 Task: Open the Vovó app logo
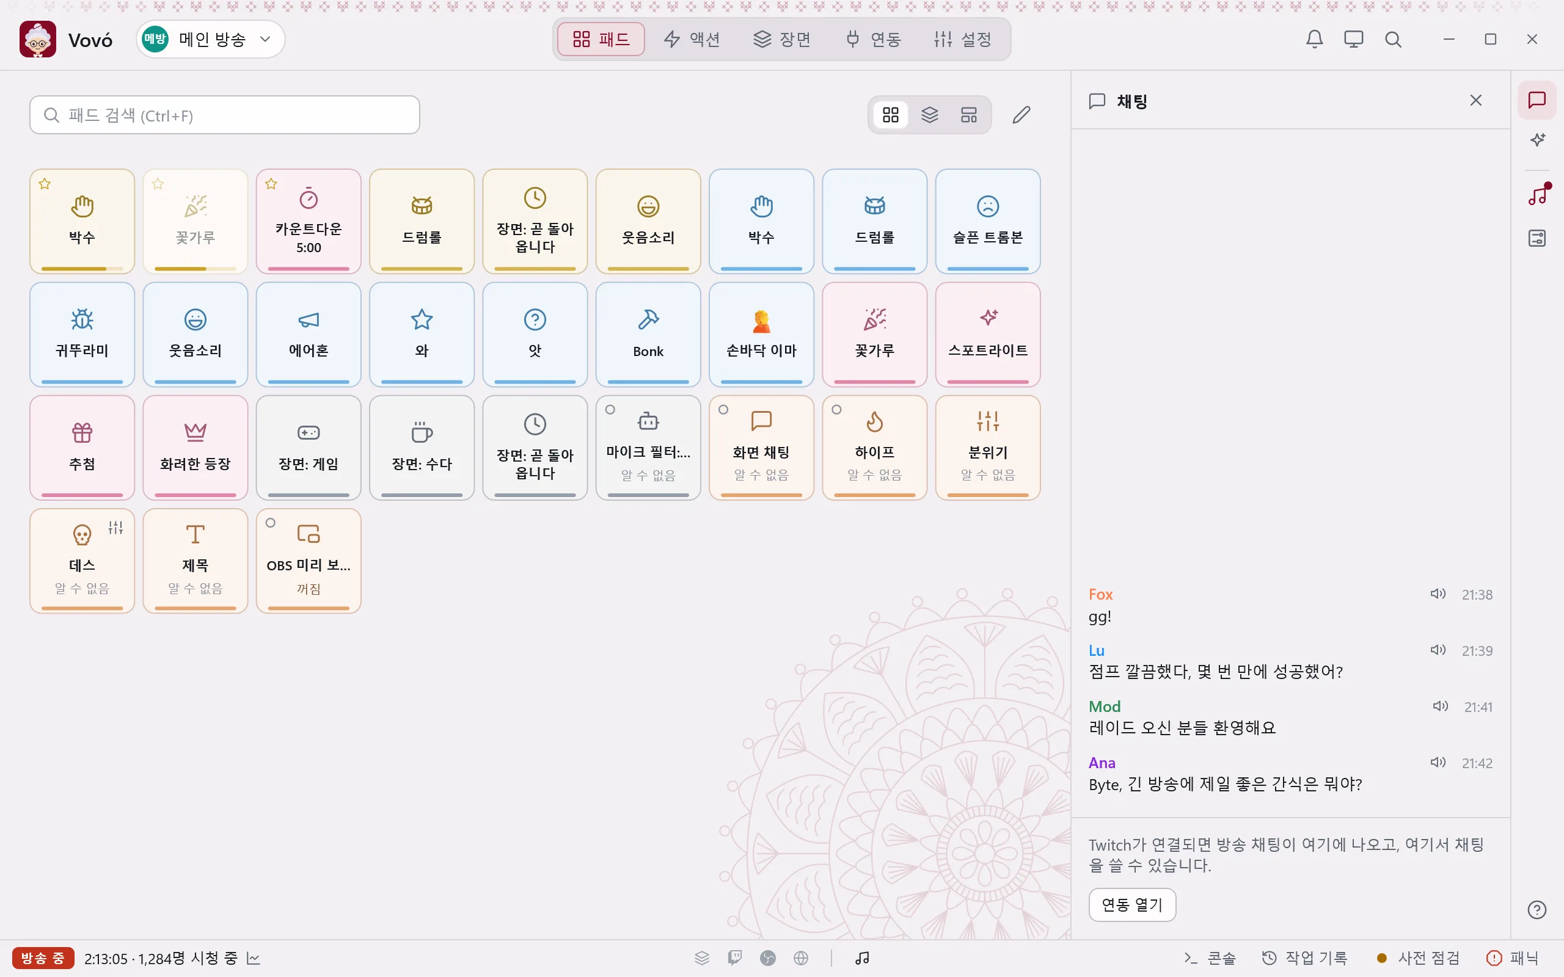pos(37,40)
